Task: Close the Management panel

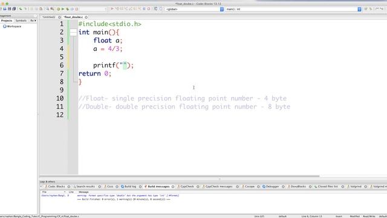Action: coord(35,16)
